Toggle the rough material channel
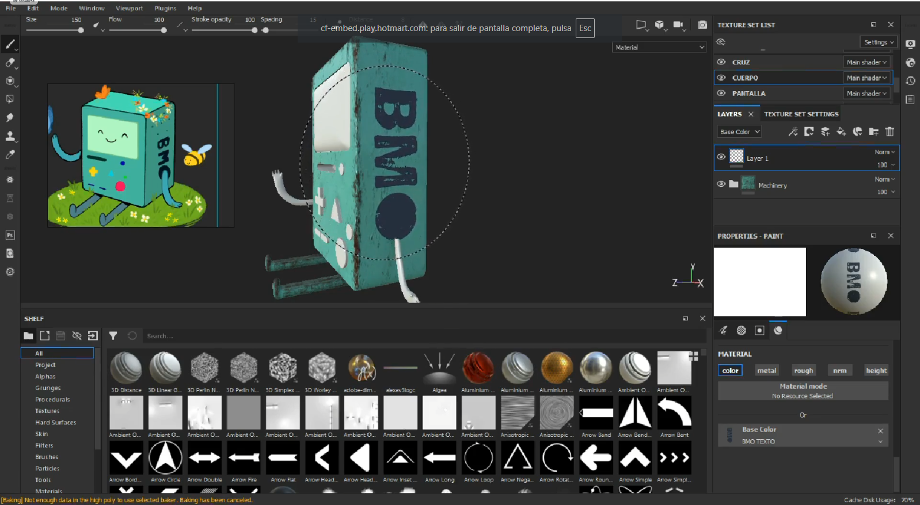 click(804, 370)
